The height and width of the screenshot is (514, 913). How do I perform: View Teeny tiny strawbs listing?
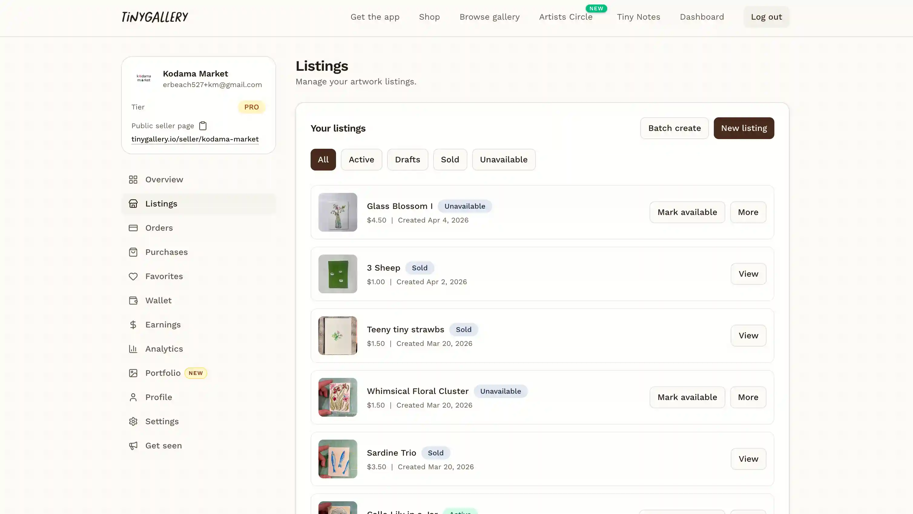coord(748,336)
